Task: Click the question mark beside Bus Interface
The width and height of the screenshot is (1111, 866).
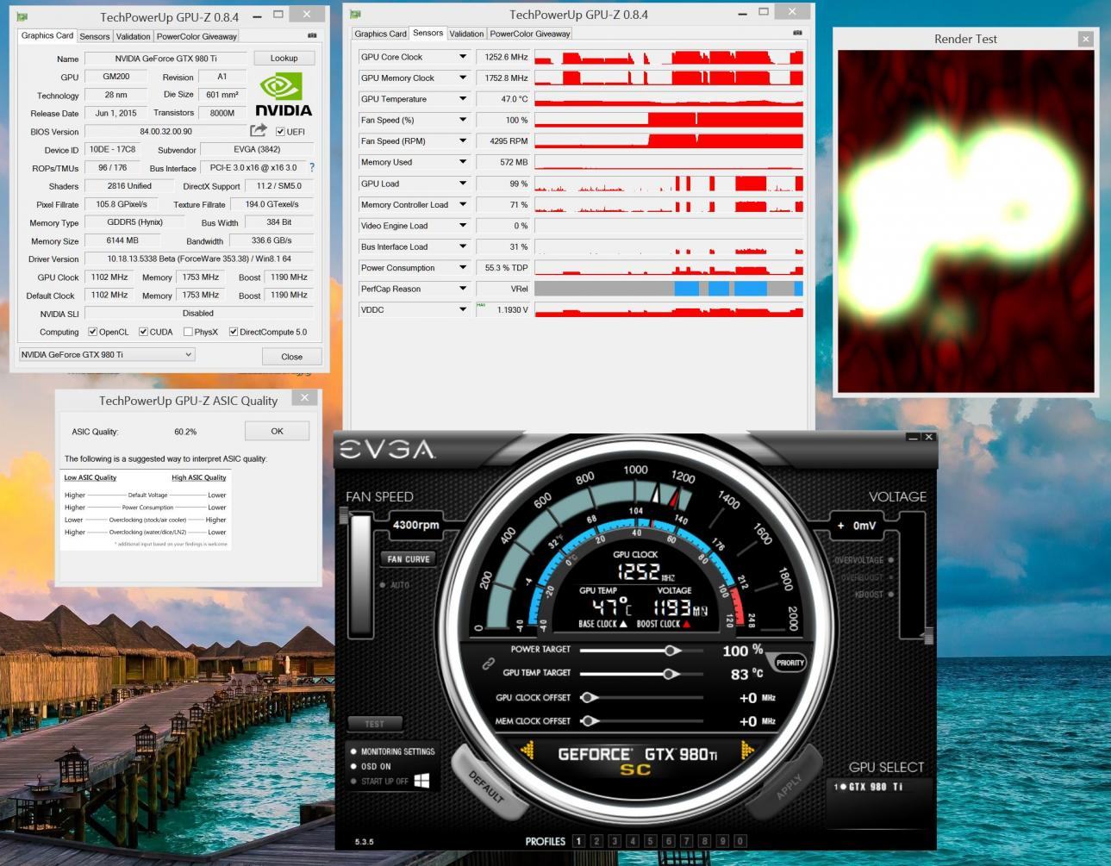Action: coord(312,167)
